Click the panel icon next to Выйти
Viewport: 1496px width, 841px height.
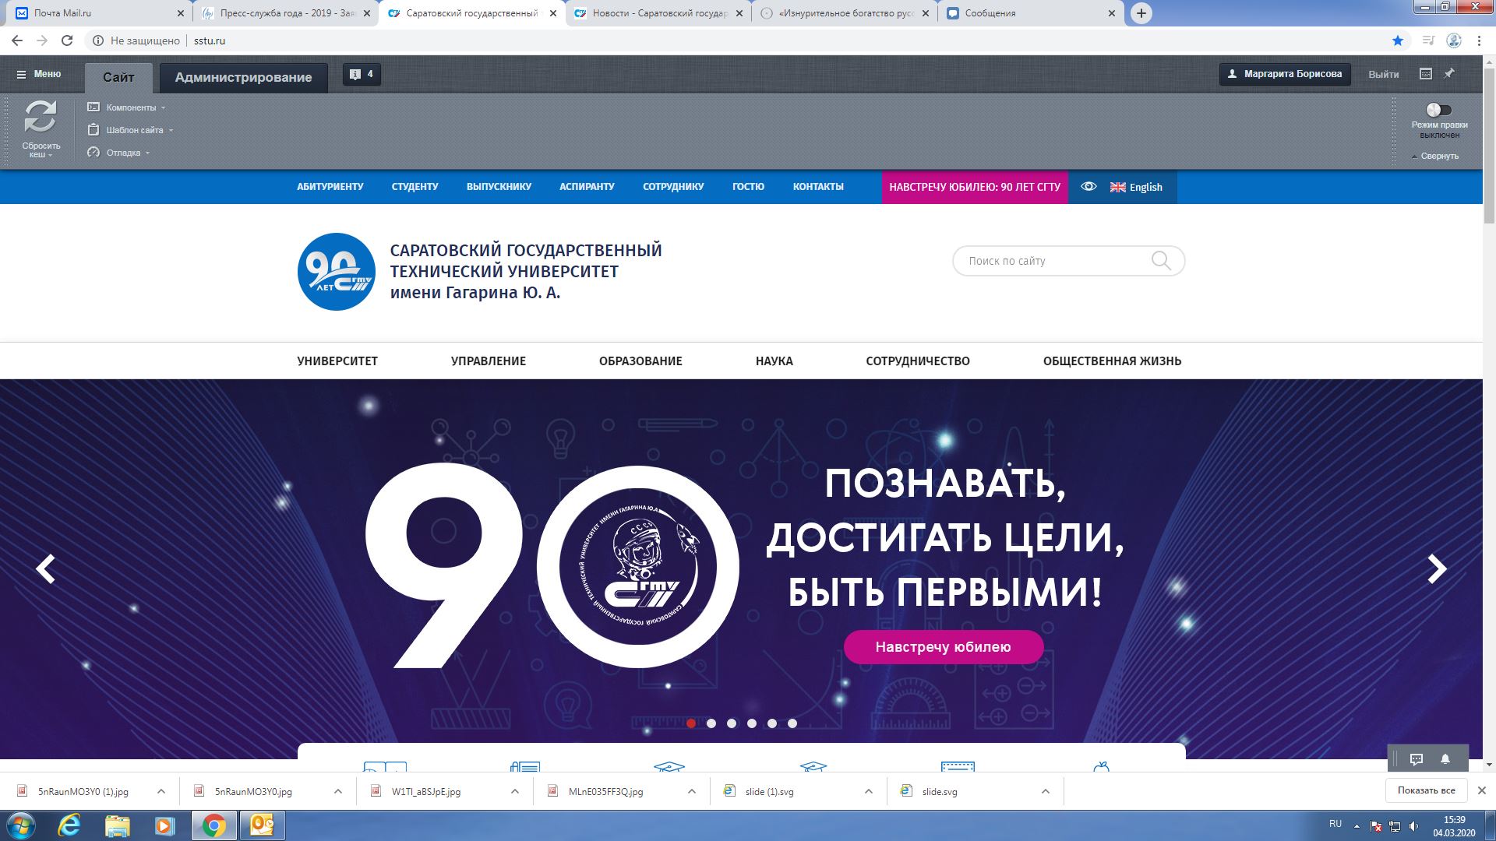click(x=1426, y=73)
